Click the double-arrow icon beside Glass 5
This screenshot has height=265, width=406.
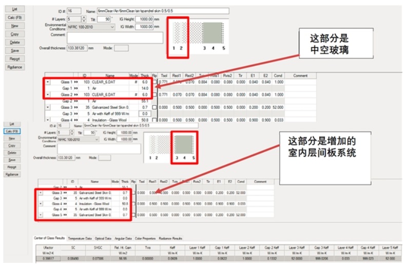tap(66, 215)
